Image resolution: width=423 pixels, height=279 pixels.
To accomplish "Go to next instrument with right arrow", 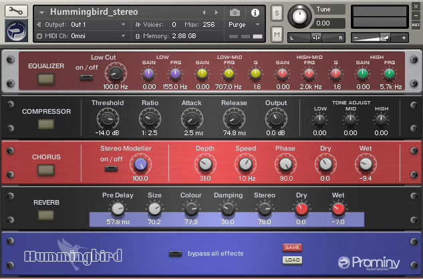I will [217, 13].
